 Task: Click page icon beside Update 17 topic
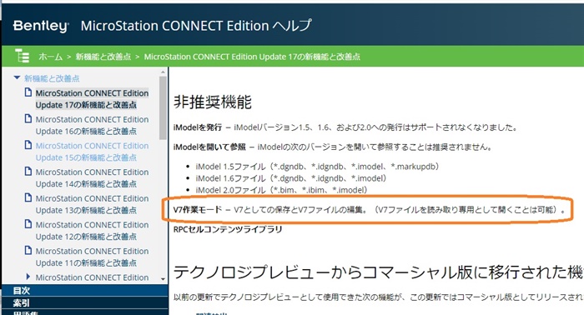click(x=28, y=92)
